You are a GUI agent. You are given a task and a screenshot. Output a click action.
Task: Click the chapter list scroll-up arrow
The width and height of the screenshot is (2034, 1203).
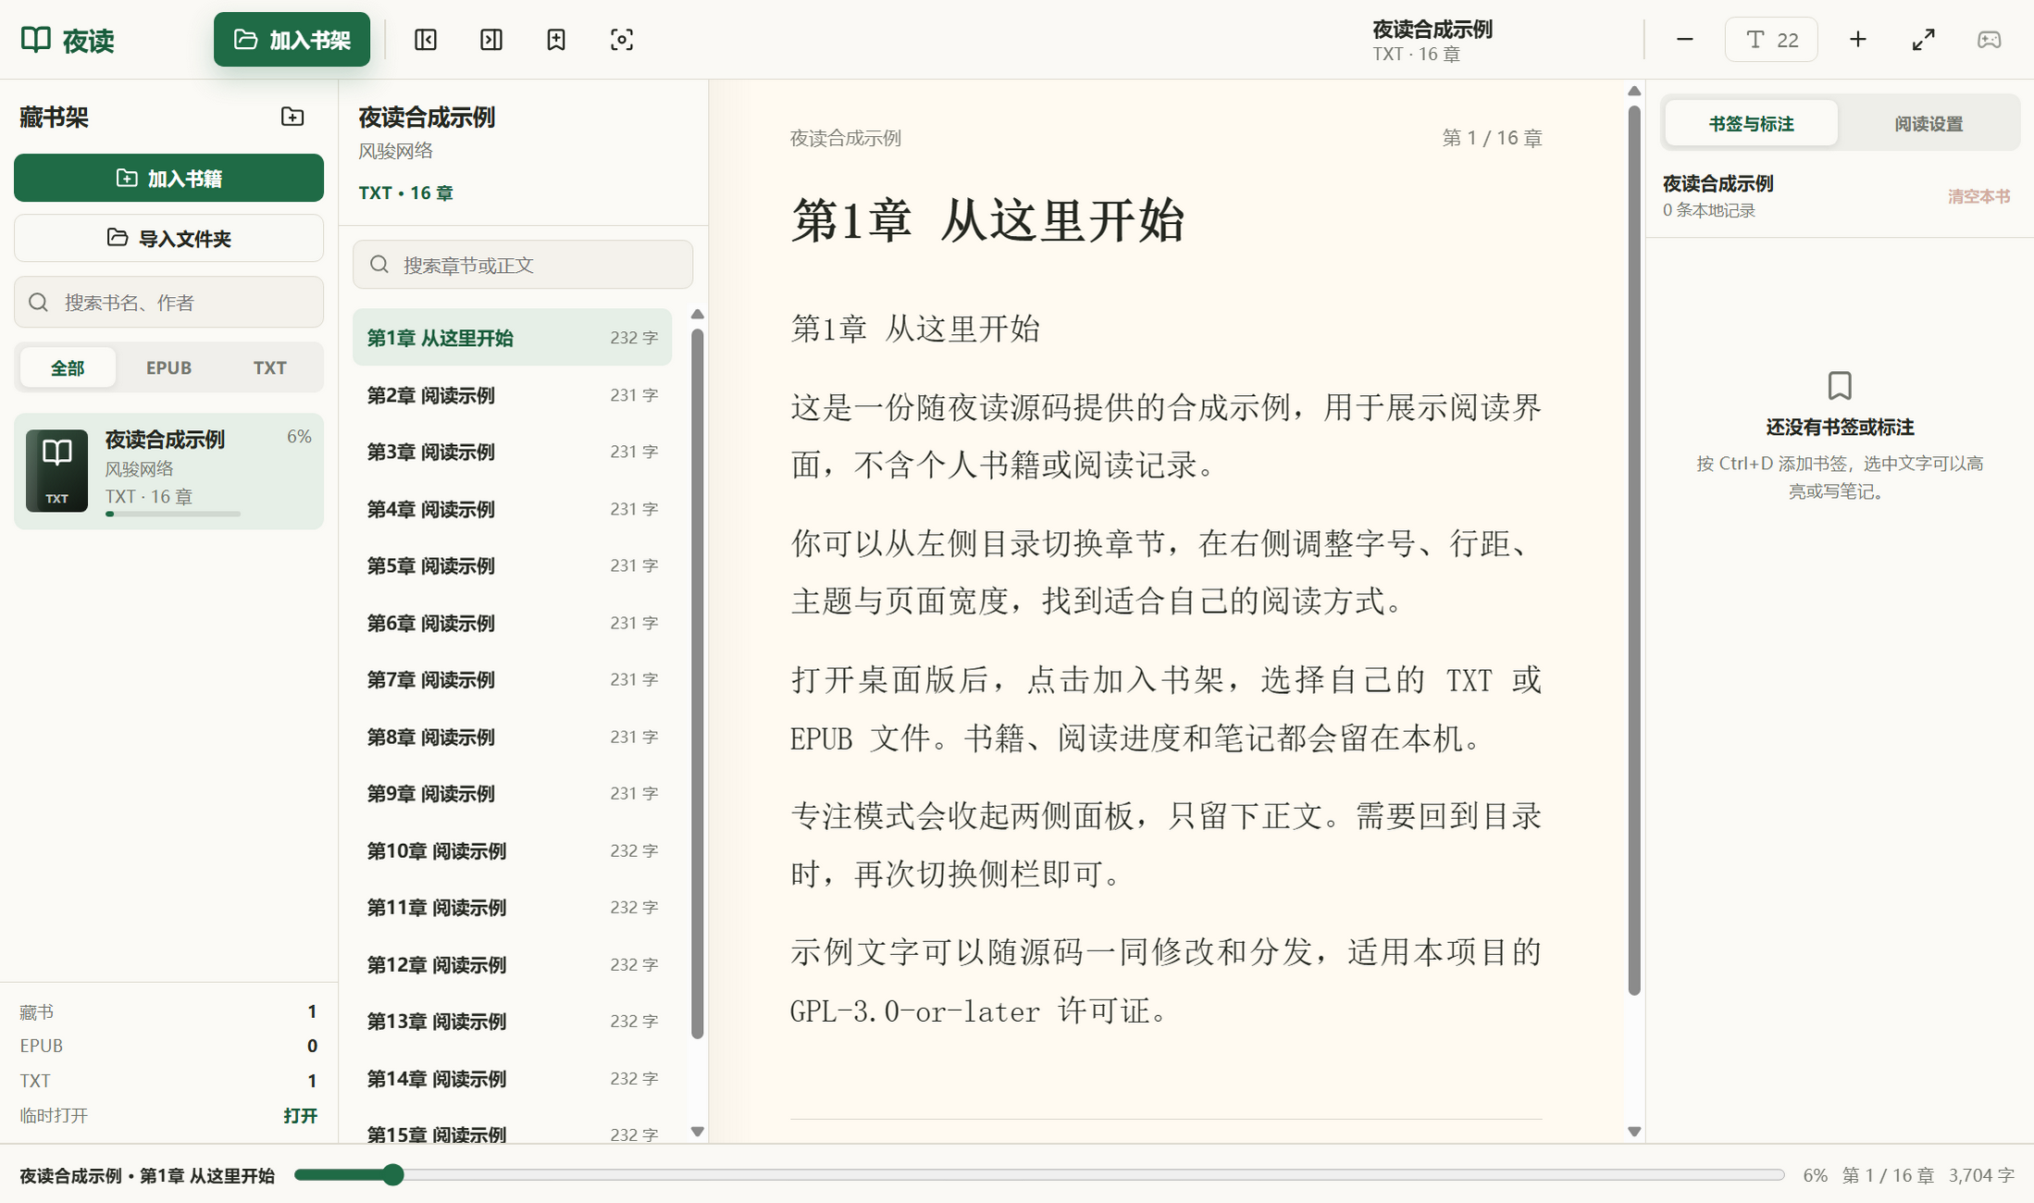point(698,315)
